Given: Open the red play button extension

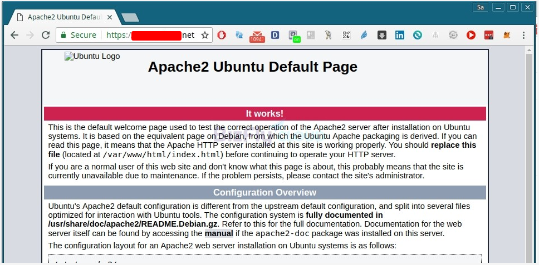Looking at the screenshot, I should pos(471,35).
